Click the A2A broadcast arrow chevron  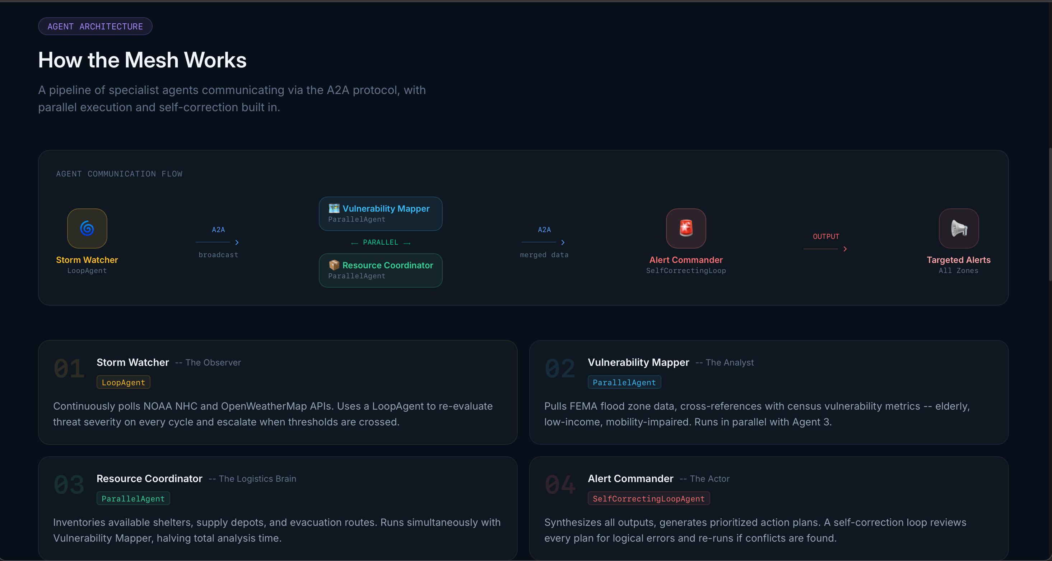click(x=237, y=242)
